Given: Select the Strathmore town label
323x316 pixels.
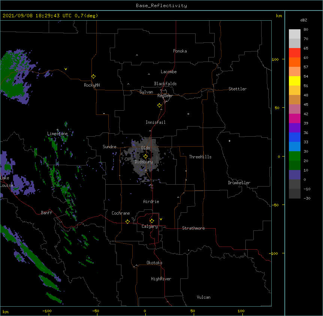Looking at the screenshot, I should 193,228.
